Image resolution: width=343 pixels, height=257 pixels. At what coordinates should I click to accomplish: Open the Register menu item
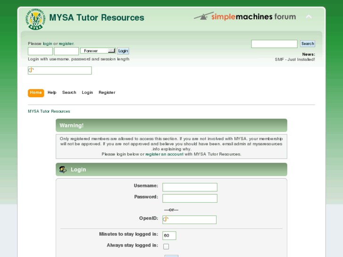point(107,92)
